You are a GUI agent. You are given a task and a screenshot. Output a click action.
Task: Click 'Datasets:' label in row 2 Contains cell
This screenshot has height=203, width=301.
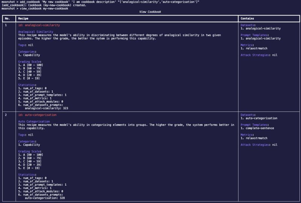click(248, 115)
